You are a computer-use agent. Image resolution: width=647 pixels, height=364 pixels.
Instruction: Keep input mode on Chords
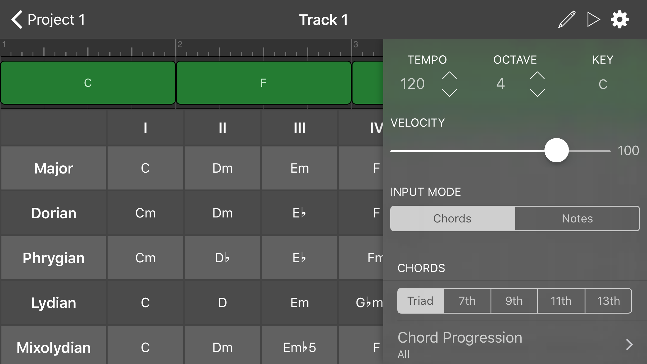click(x=452, y=218)
